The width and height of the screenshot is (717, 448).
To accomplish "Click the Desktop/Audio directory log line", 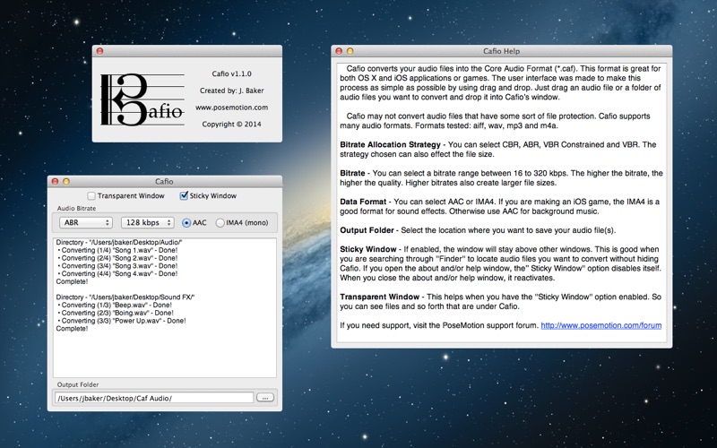I will 119,242.
